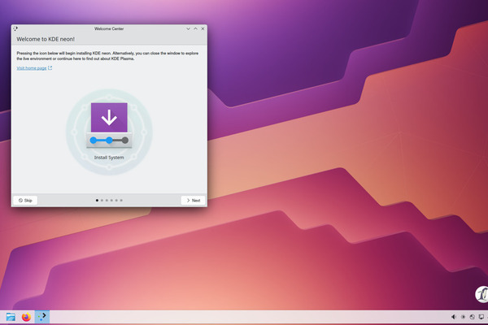Open Firefox from the taskbar
This screenshot has width=488, height=325.
26,316
